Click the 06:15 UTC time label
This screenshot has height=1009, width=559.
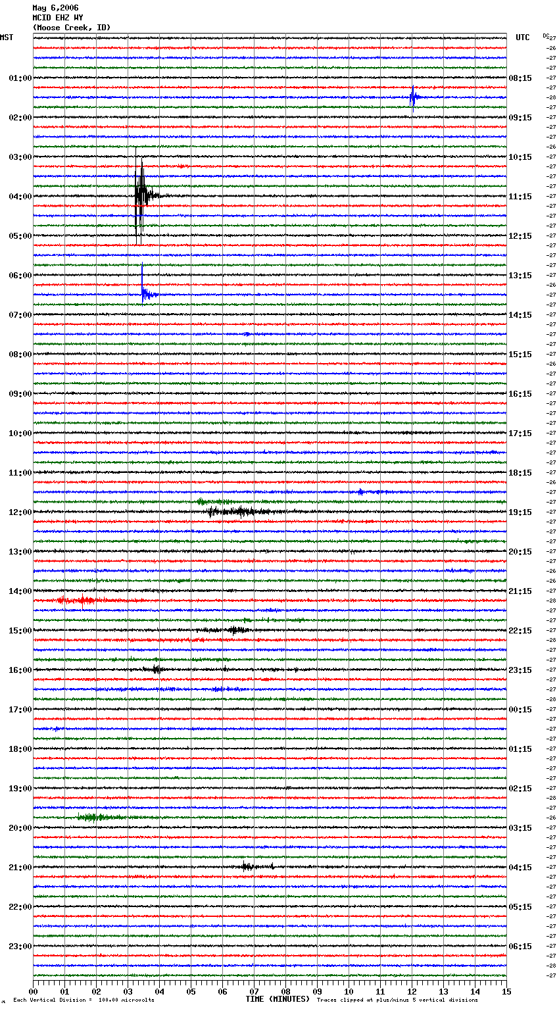coord(520,947)
